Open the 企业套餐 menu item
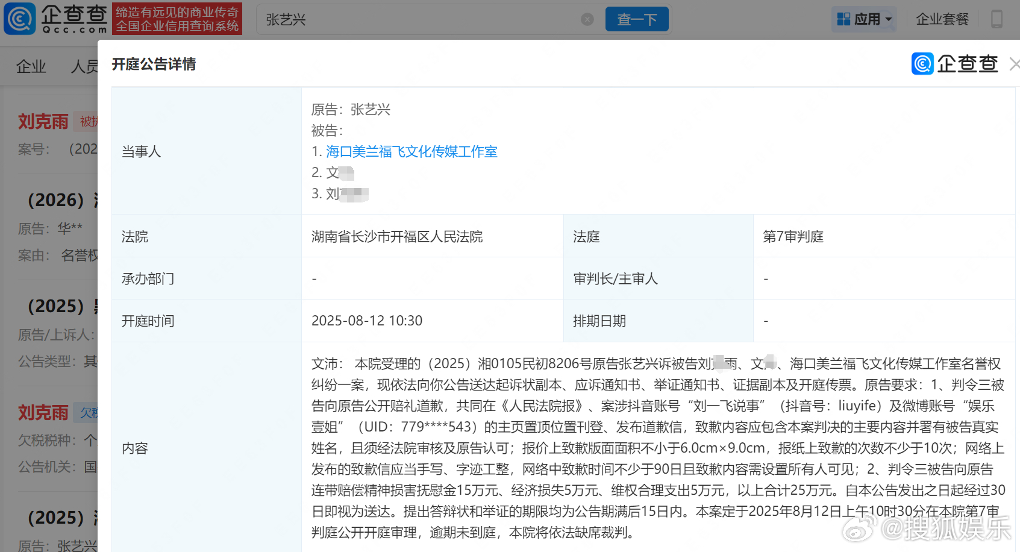The image size is (1020, 552). (942, 19)
